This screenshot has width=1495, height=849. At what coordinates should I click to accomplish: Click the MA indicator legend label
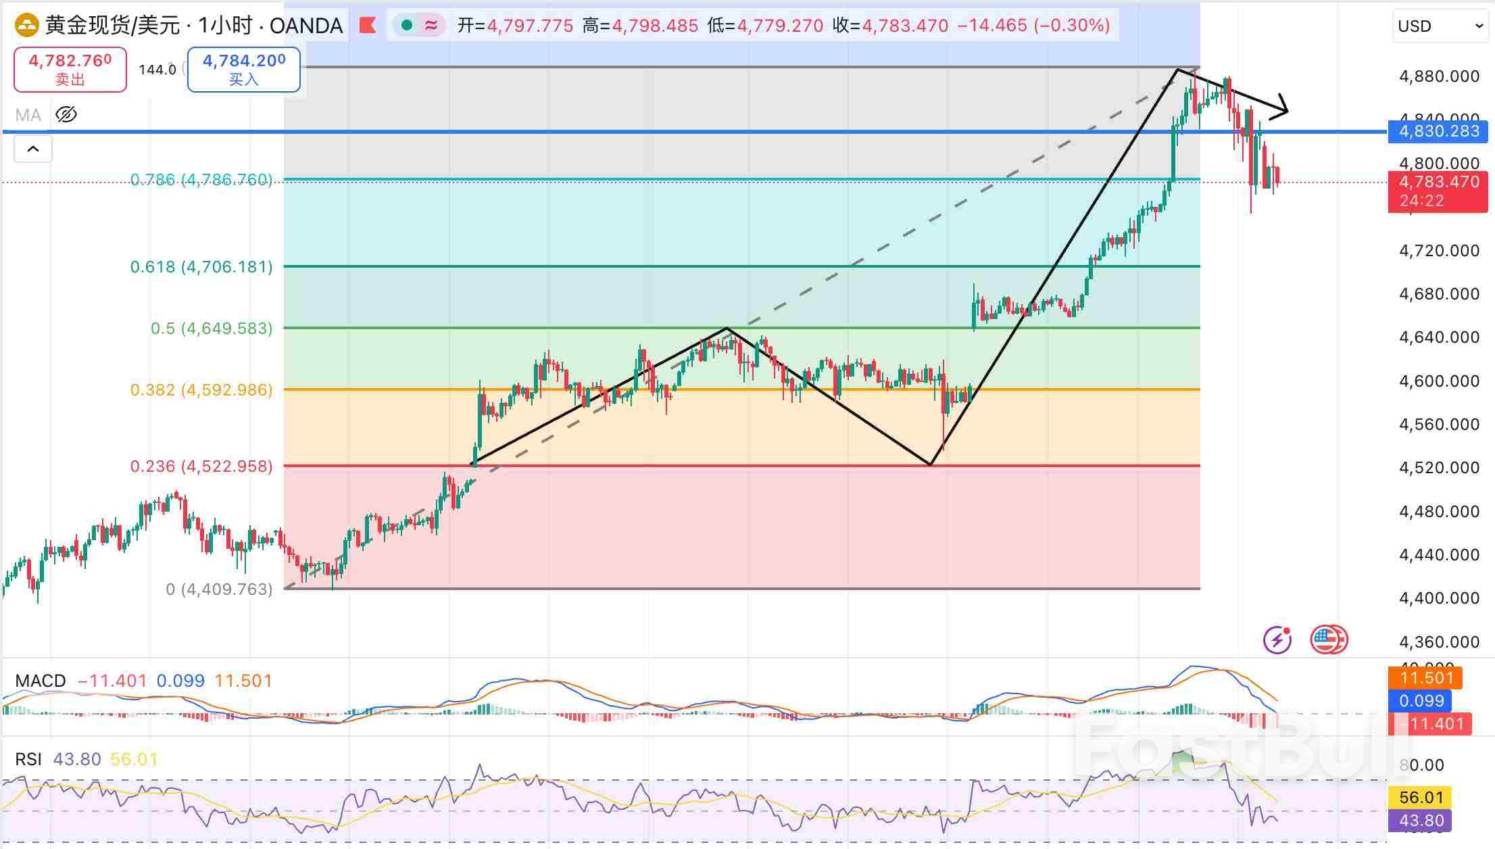(28, 115)
